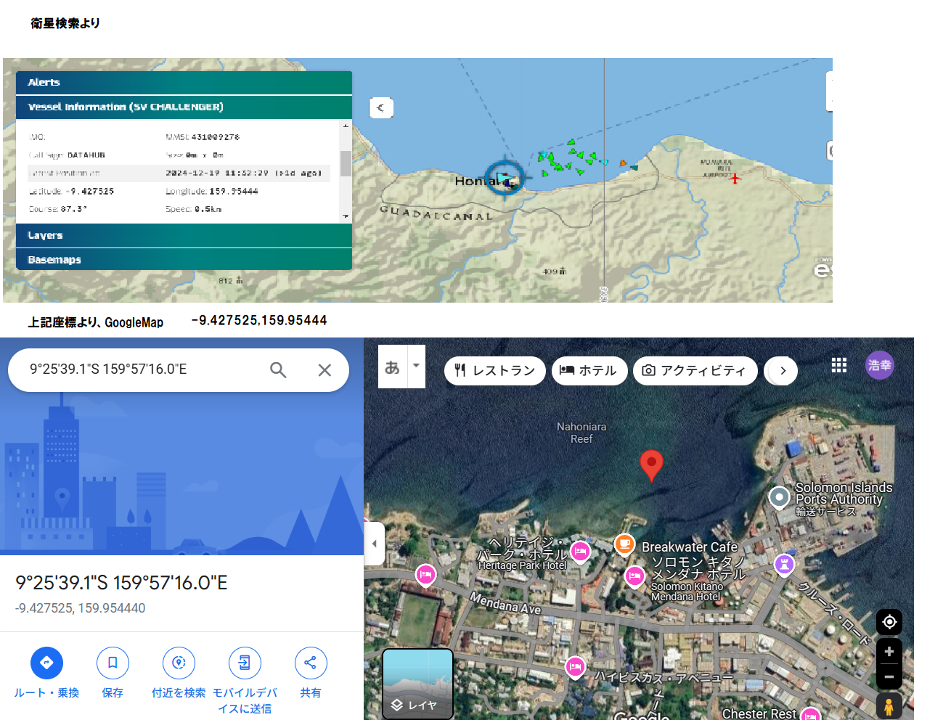Screen dimensions: 951x720
Task: Select Solomon Islands Ports Authority marker
Action: coord(779,497)
